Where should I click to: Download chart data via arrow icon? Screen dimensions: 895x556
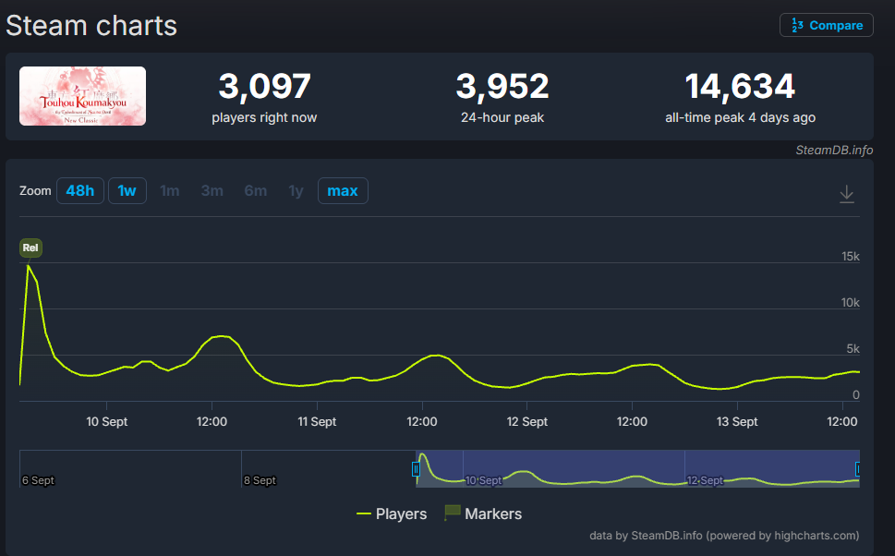click(846, 194)
